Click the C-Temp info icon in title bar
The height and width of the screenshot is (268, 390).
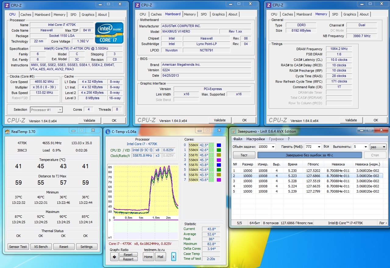(108, 132)
